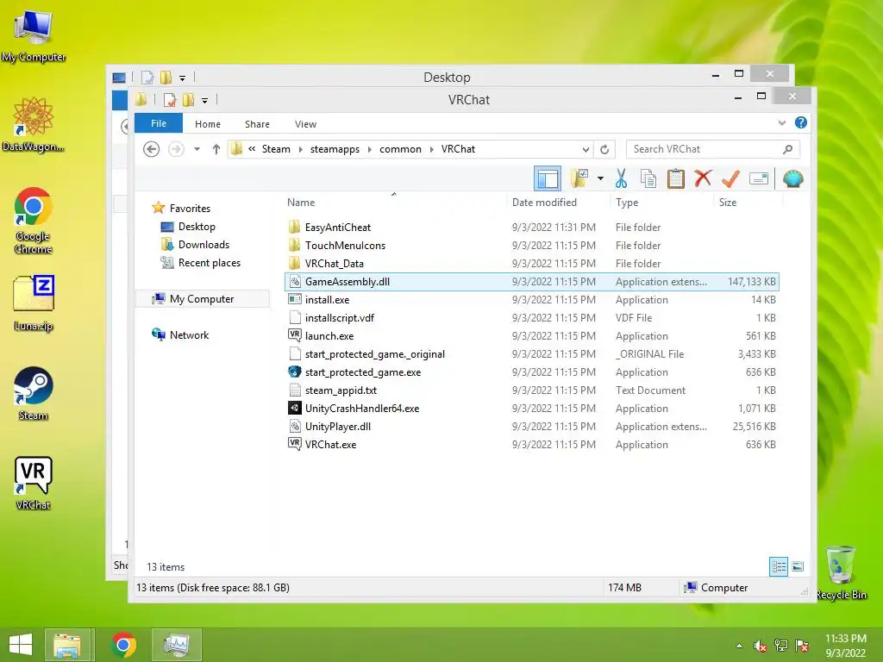Open the Home ribbon tab
Viewport: 883px width, 662px height.
pyautogui.click(x=207, y=124)
